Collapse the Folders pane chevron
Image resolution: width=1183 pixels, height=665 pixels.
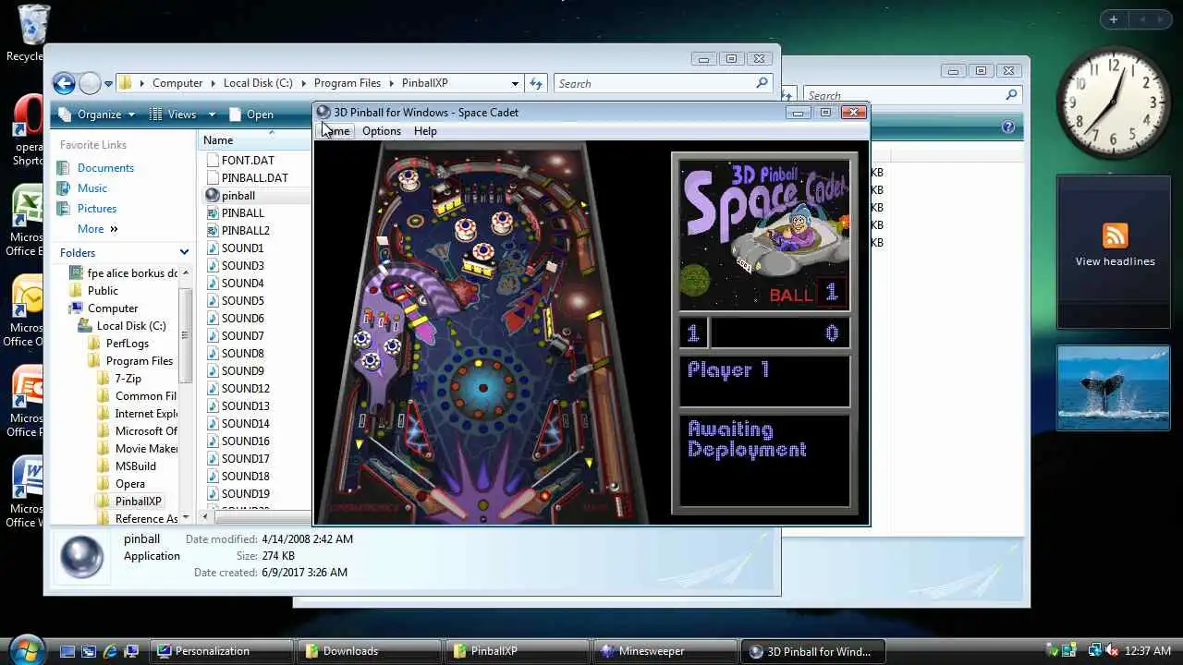pos(184,252)
